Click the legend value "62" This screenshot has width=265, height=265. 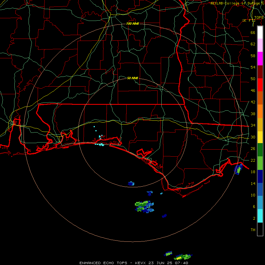[253, 44]
